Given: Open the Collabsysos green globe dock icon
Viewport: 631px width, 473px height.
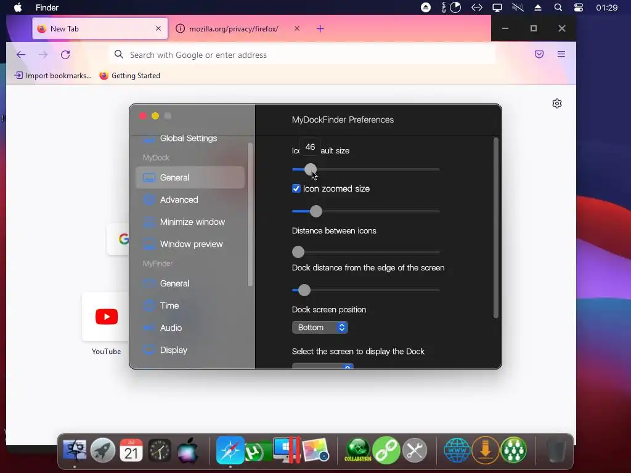Looking at the screenshot, I should (x=358, y=450).
